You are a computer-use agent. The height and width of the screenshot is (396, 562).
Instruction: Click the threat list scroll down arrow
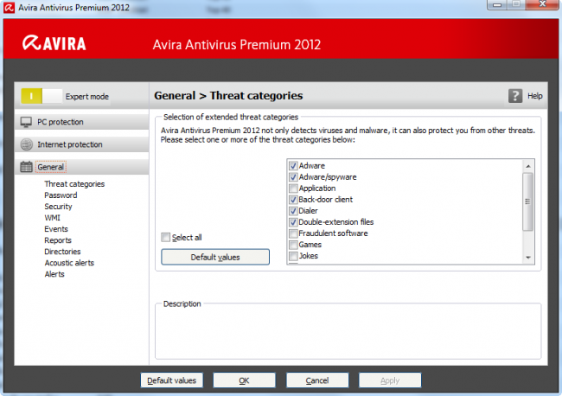coord(528,257)
